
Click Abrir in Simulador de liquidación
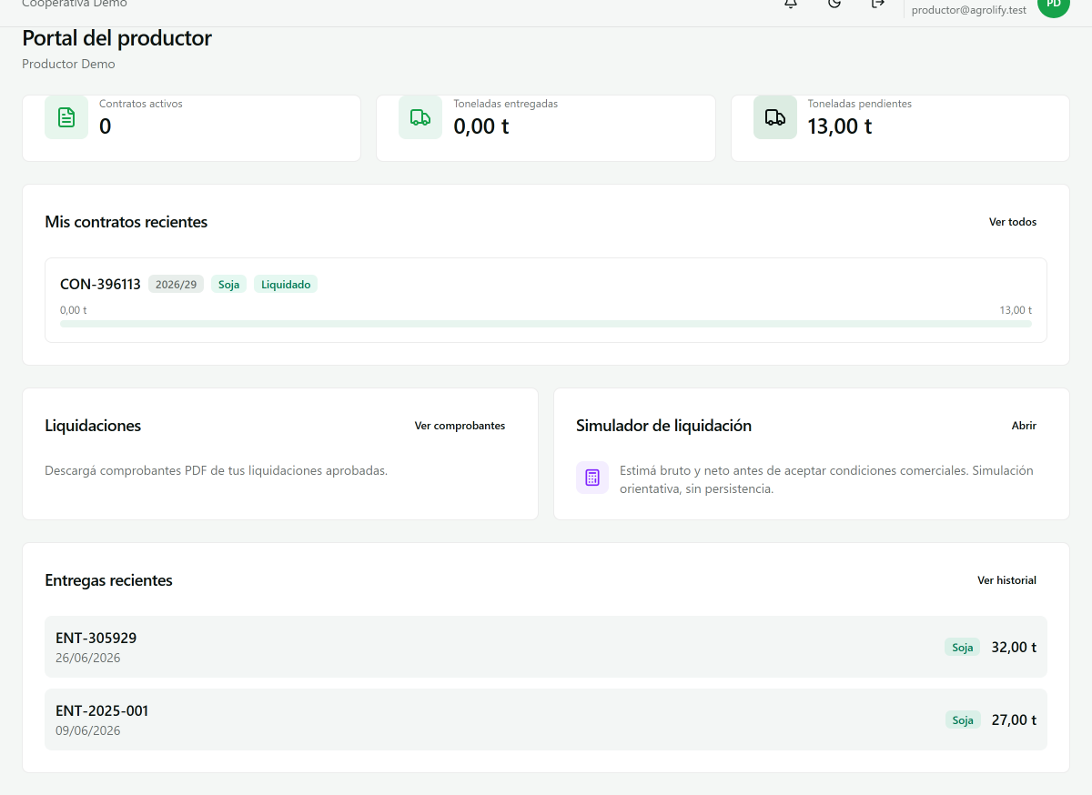tap(1024, 426)
